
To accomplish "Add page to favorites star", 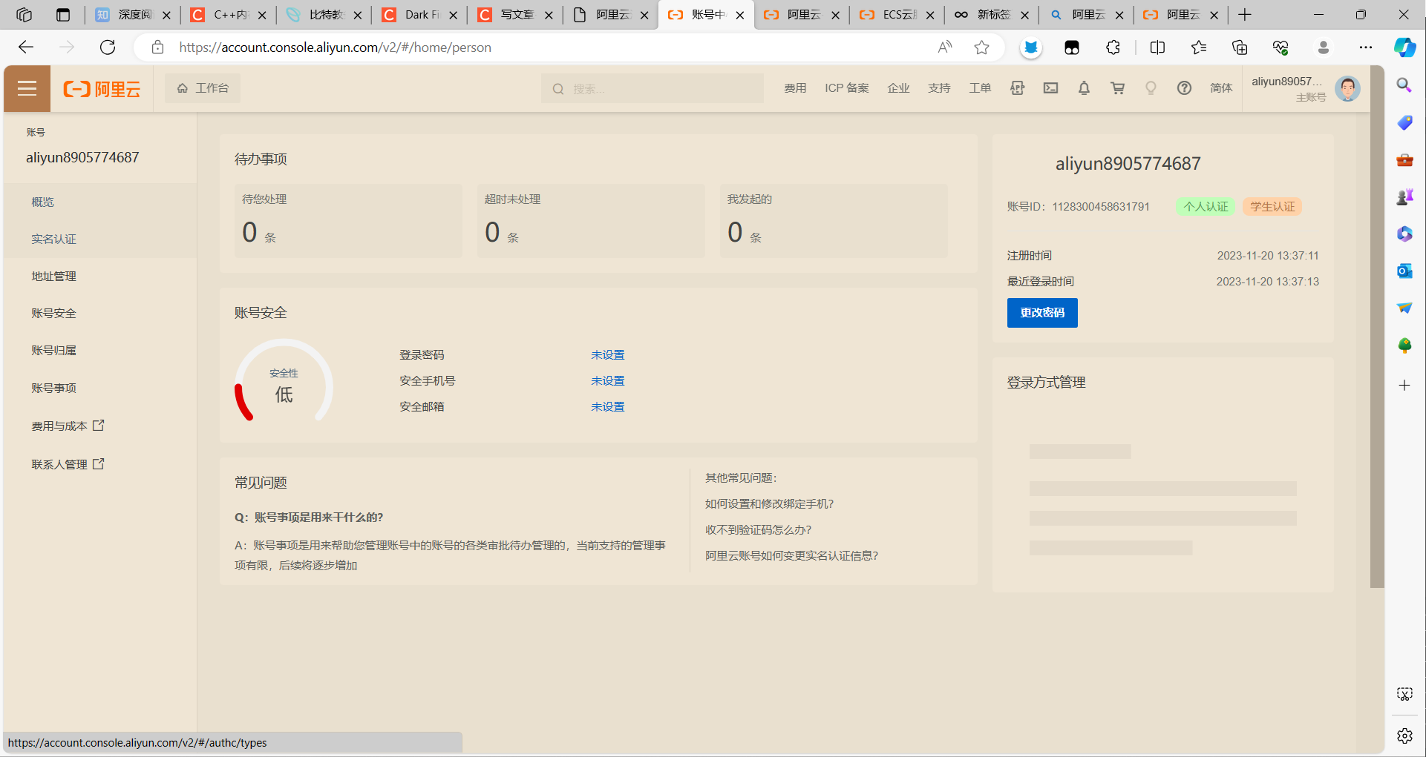I will point(981,47).
